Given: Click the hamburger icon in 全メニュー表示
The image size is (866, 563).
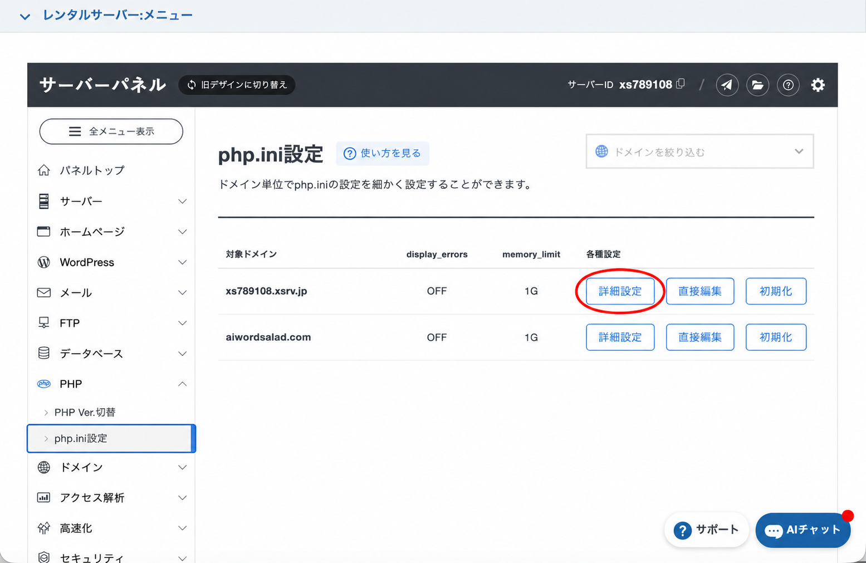Looking at the screenshot, I should 75,131.
